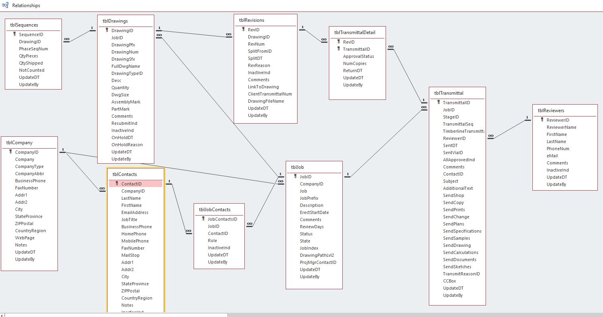Select the CompanyAbbr field in tblCompany
This screenshot has height=317, width=603.
(x=29, y=174)
